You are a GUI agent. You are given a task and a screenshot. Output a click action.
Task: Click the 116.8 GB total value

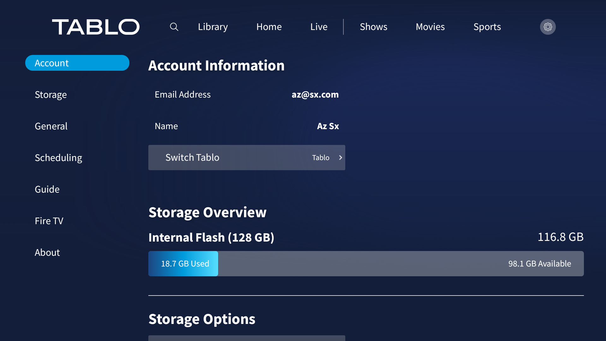point(561,237)
